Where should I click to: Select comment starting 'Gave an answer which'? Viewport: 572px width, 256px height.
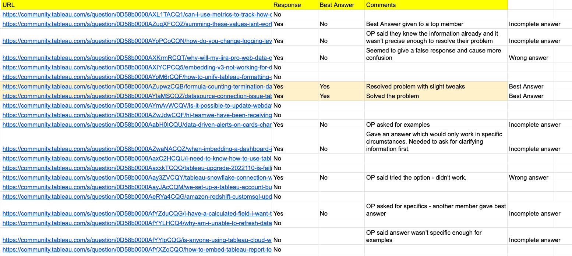coord(436,141)
